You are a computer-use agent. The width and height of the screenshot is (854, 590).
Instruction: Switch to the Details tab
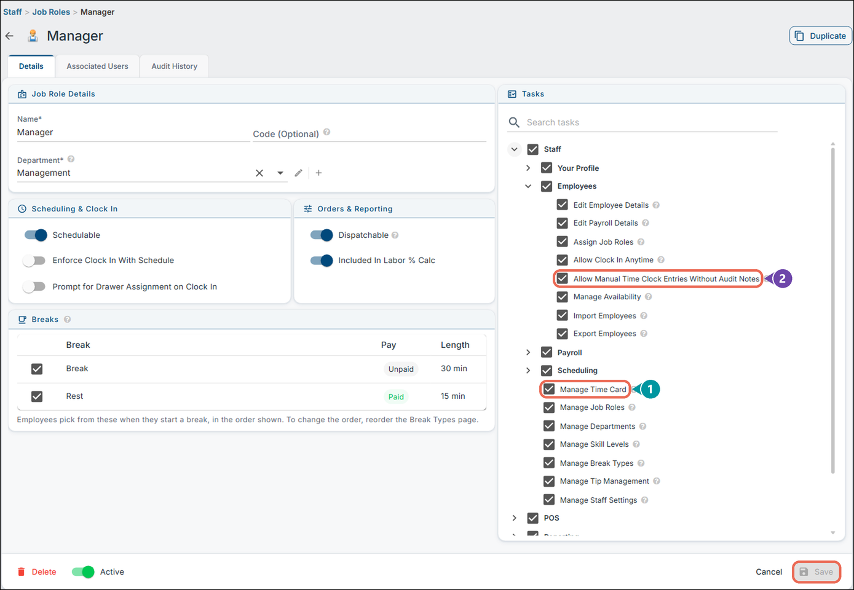click(x=31, y=66)
